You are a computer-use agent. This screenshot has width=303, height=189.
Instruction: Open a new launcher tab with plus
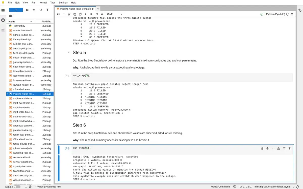[x=98, y=9]
